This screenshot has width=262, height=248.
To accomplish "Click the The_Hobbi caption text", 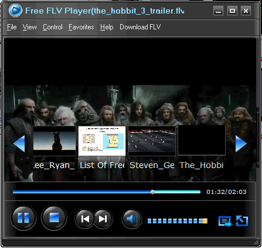I will pyautogui.click(x=201, y=165).
